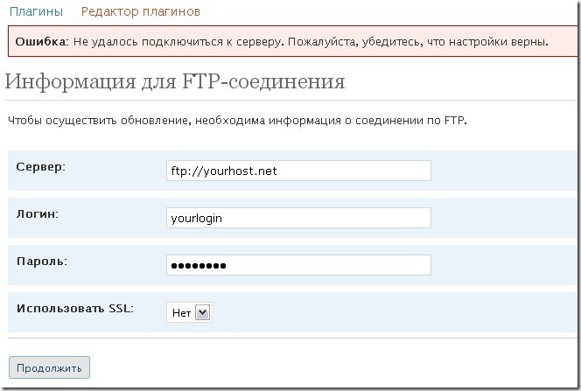Click the SSL combo box arrow
The height and width of the screenshot is (391, 581).
coord(203,312)
